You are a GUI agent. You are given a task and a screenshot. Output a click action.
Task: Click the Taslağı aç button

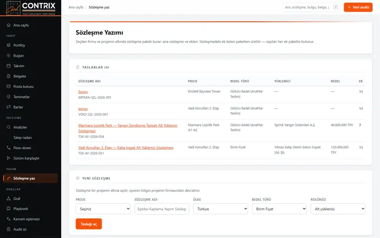point(89,224)
